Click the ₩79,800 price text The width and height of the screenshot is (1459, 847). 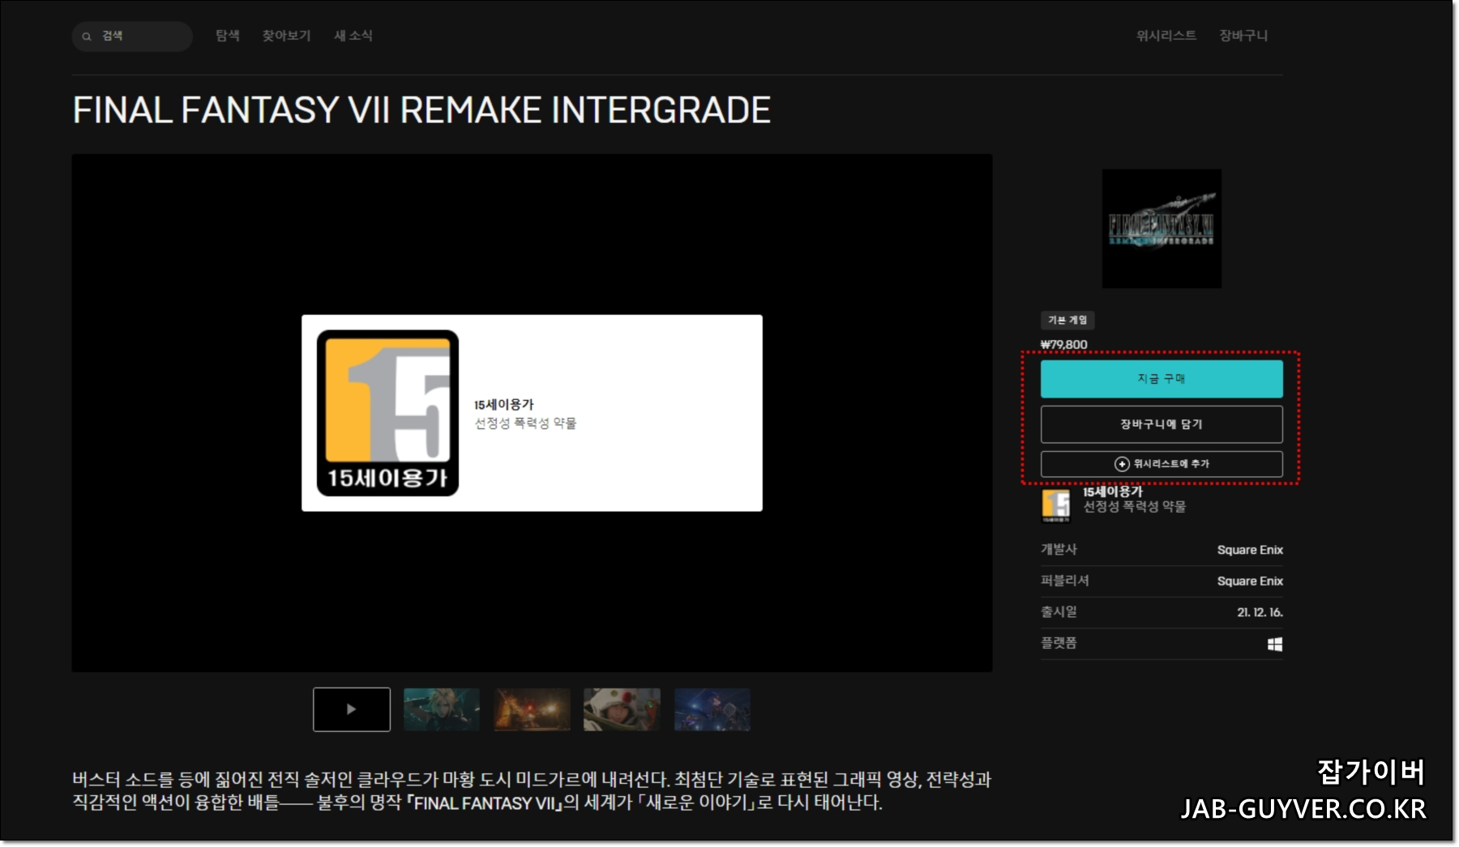click(1064, 345)
